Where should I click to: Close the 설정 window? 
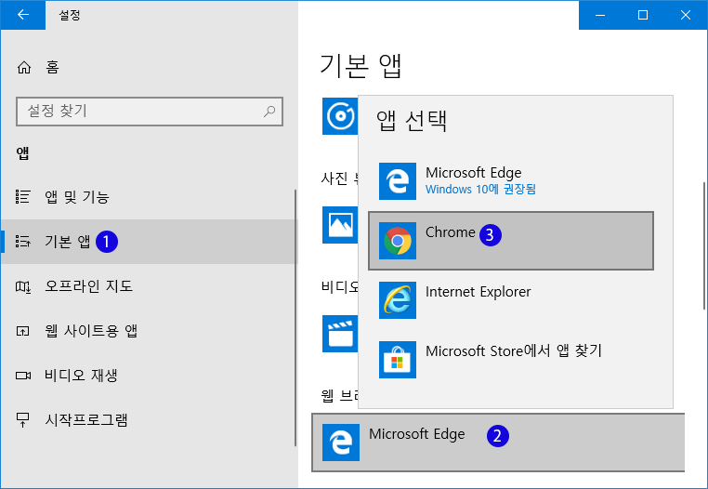(x=686, y=15)
